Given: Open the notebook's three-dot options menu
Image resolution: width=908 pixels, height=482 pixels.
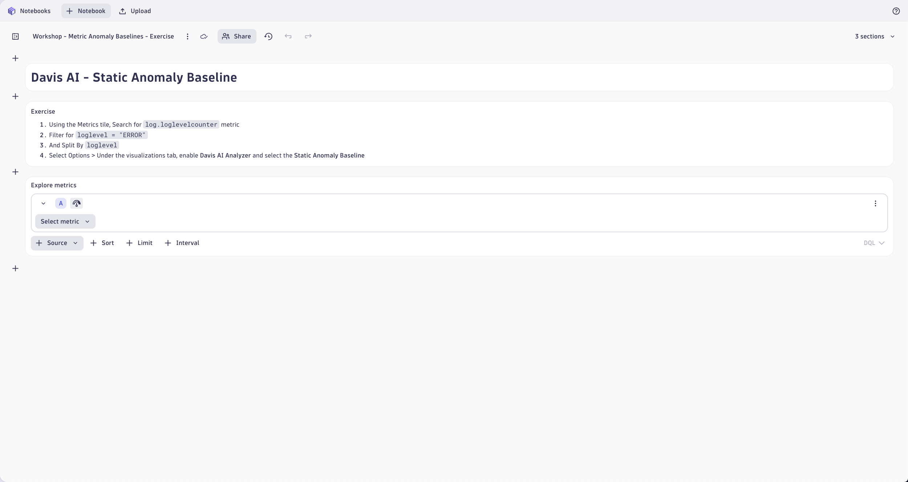Looking at the screenshot, I should point(187,36).
